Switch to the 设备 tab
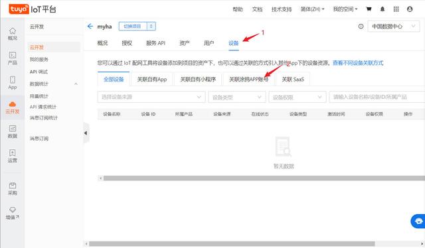Screen dimensions: 425x248 [x=233, y=43]
